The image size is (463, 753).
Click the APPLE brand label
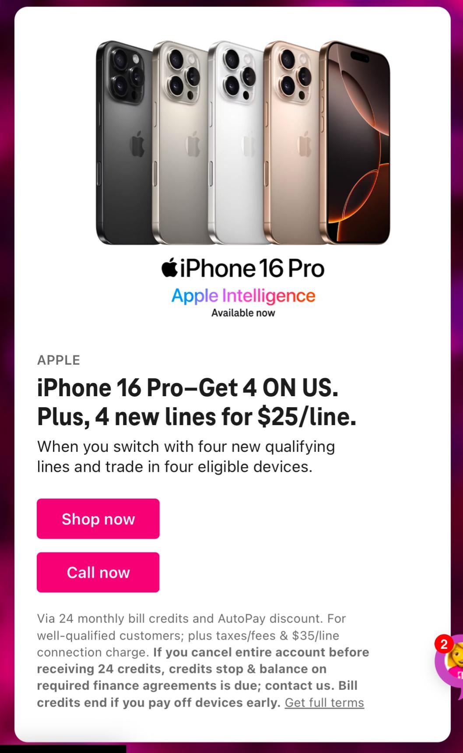[59, 360]
